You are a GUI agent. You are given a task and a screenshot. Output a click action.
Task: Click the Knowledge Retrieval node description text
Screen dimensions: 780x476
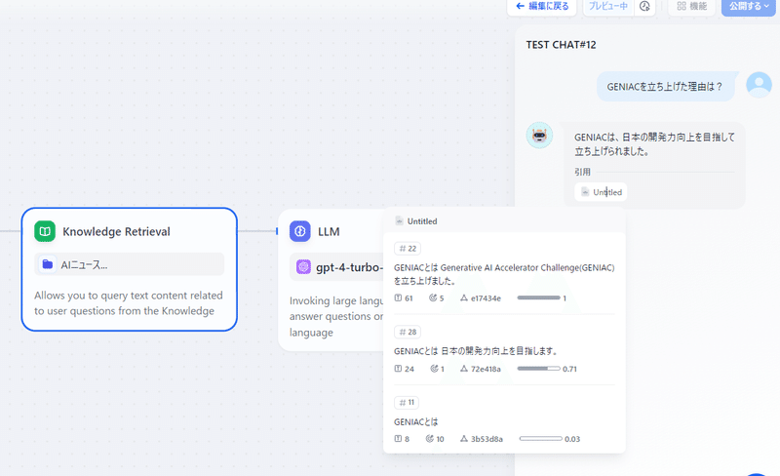tap(129, 303)
